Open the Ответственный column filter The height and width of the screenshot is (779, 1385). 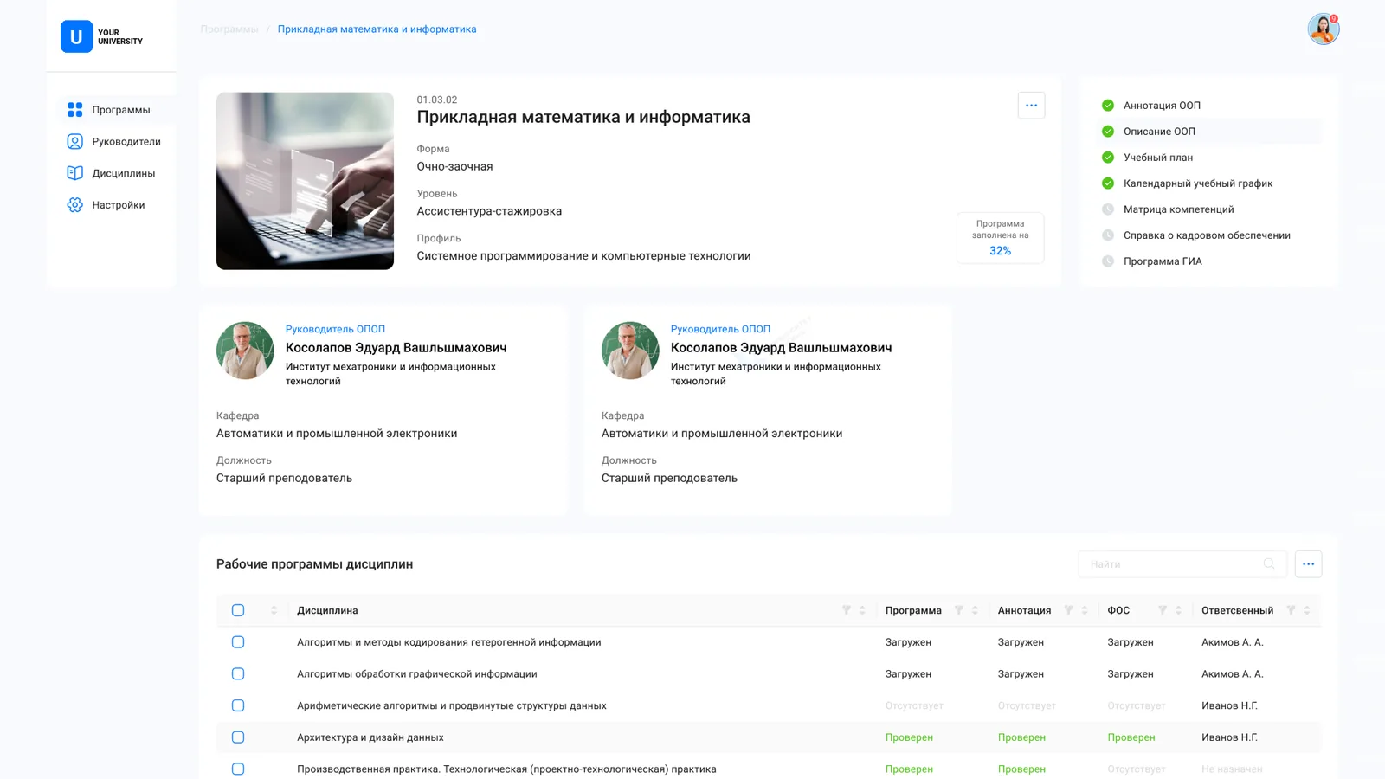(x=1291, y=610)
